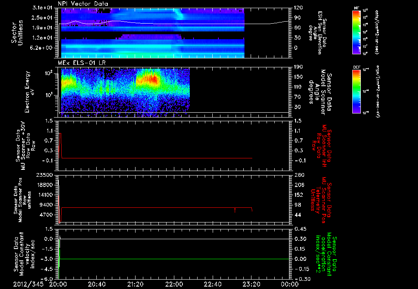The width and height of the screenshot is (418, 289).
Task: Click the 00:00 time axis label
Action: (x=290, y=284)
